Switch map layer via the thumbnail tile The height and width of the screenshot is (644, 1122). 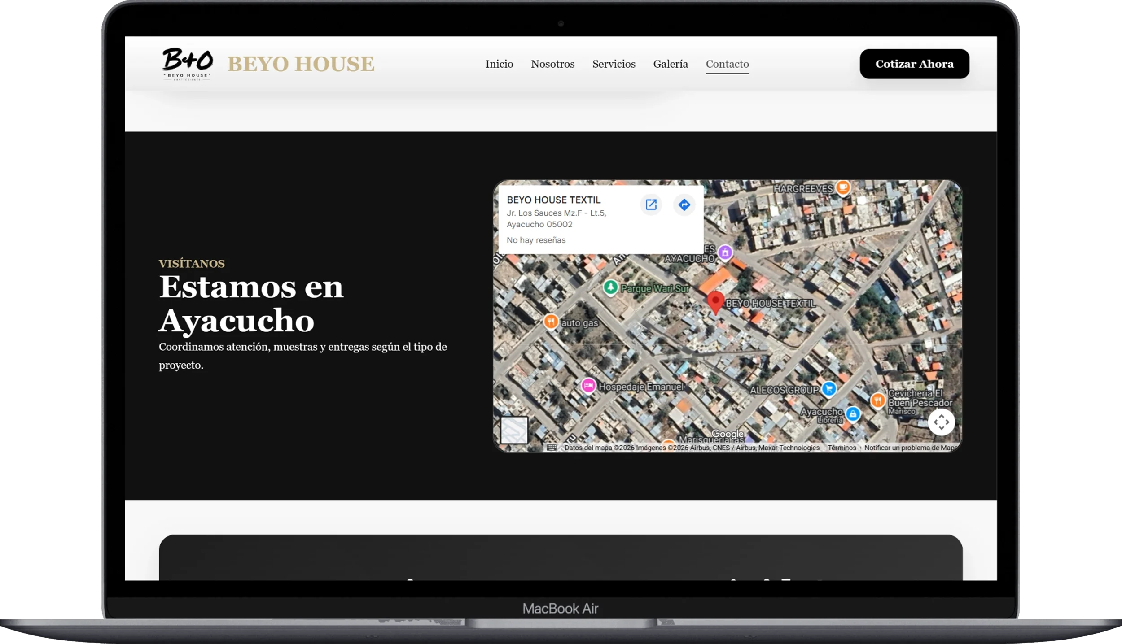click(514, 430)
